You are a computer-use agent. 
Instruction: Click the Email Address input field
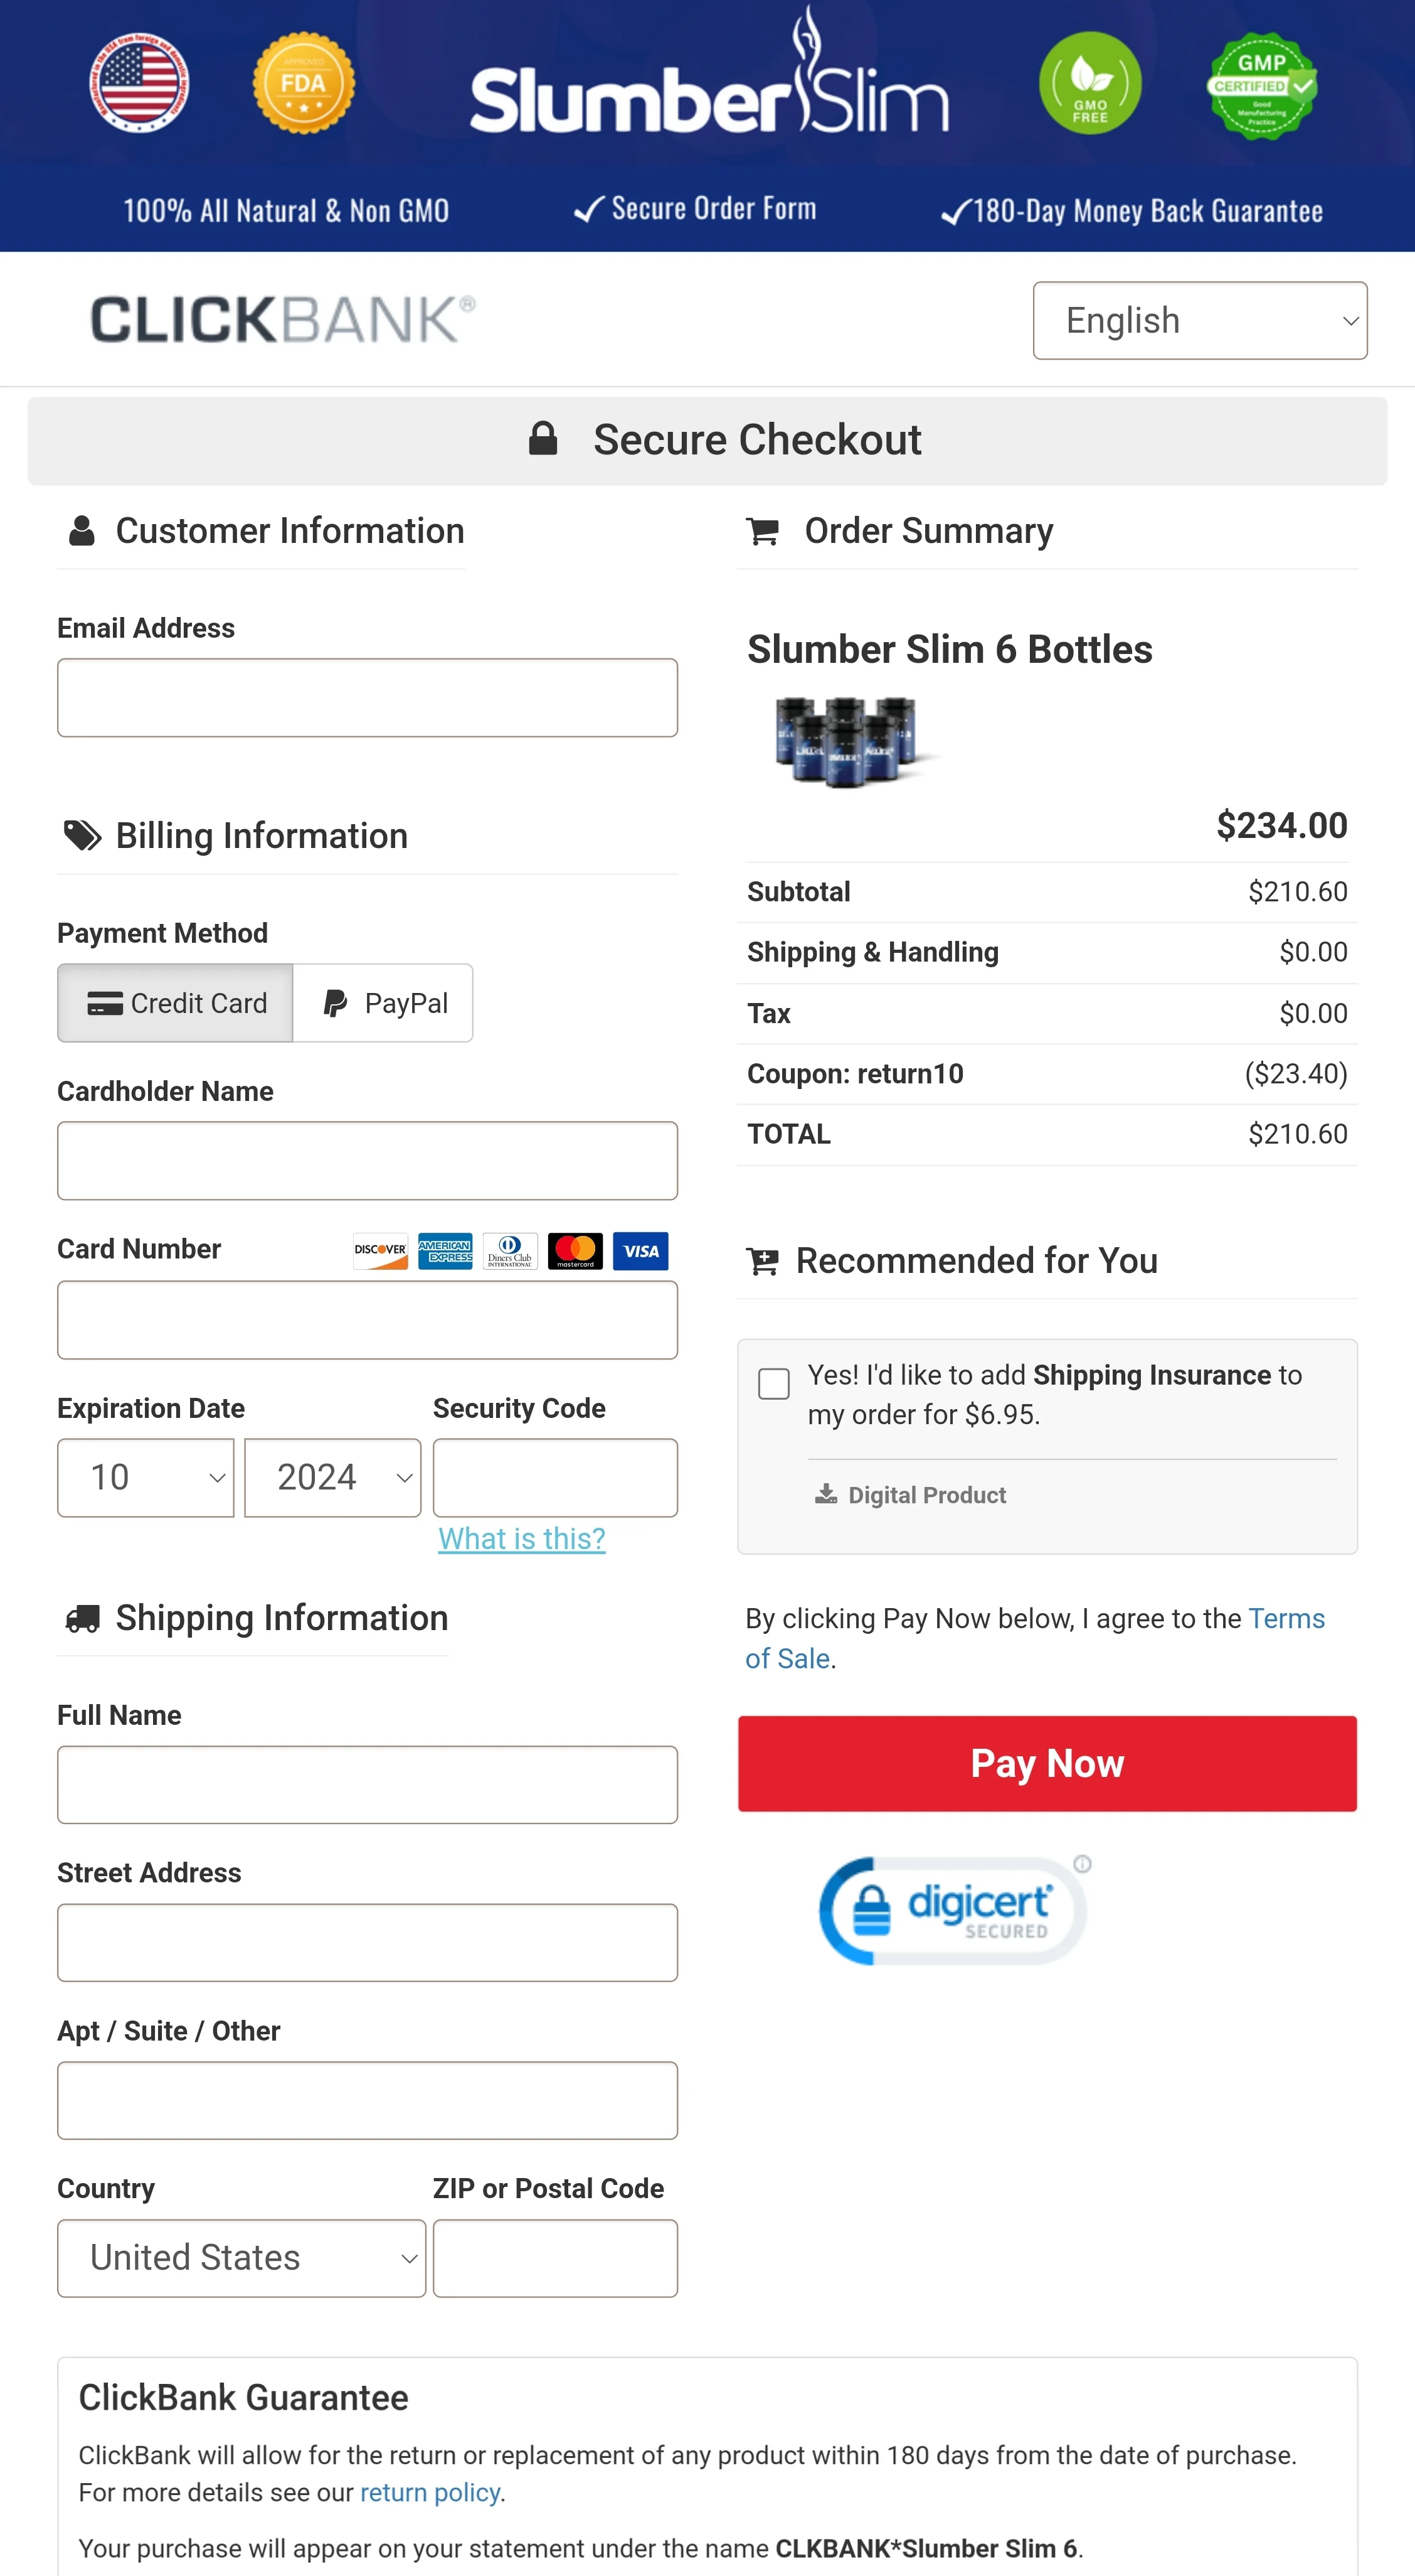[367, 698]
